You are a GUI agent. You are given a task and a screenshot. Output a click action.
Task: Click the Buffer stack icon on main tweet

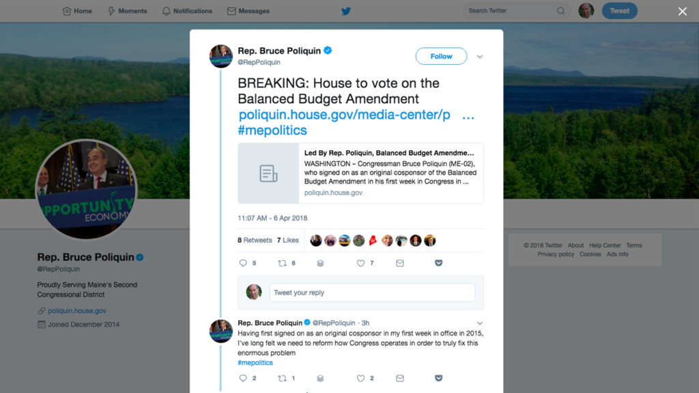click(320, 263)
